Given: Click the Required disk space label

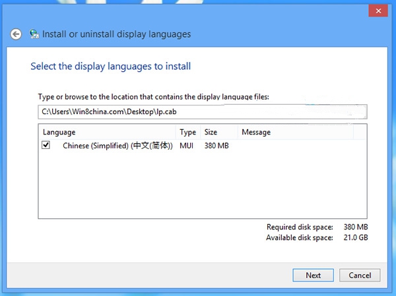Looking at the screenshot, I should pos(300,227).
